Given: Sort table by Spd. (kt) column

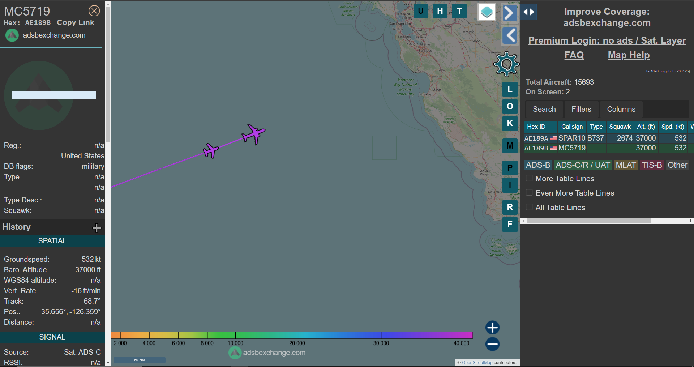Looking at the screenshot, I should [x=673, y=127].
